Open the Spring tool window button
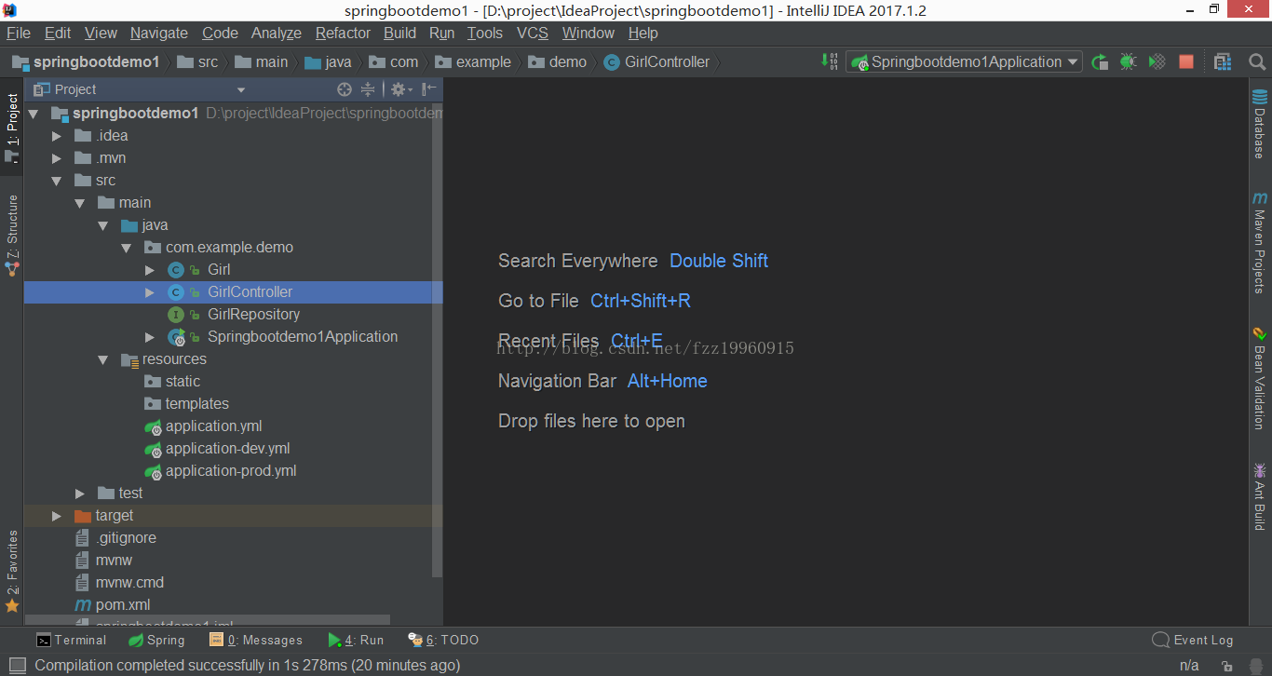This screenshot has height=676, width=1272. 156,640
